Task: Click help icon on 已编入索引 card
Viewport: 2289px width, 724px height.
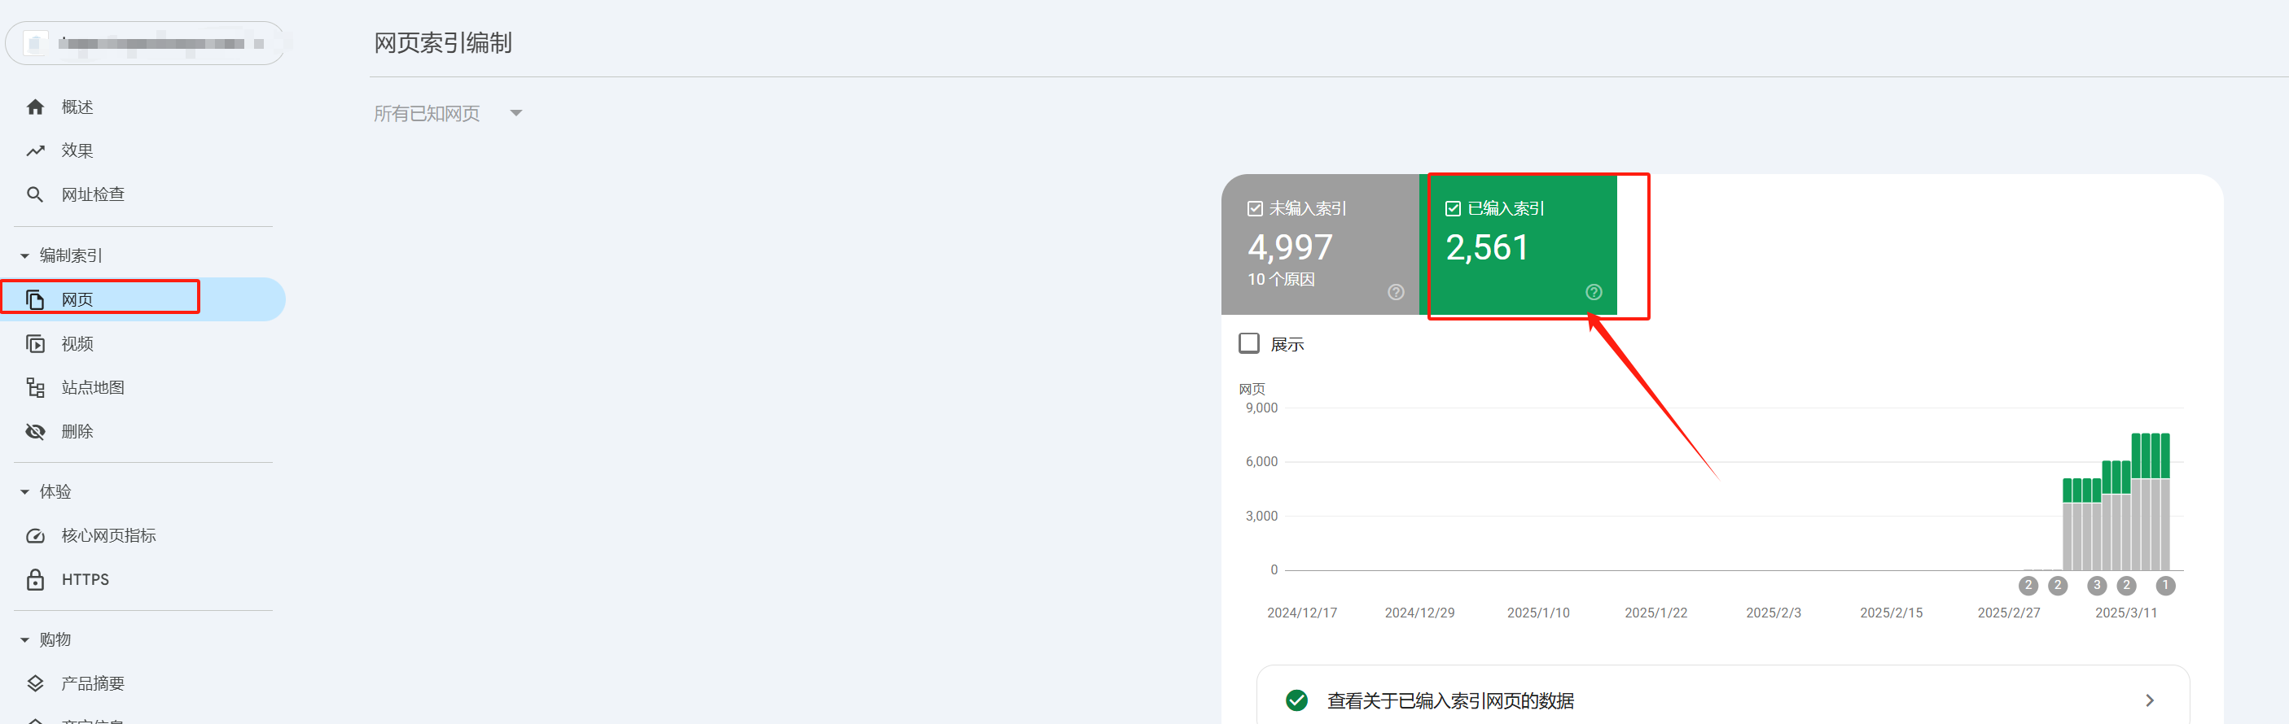Action: [x=1594, y=292]
